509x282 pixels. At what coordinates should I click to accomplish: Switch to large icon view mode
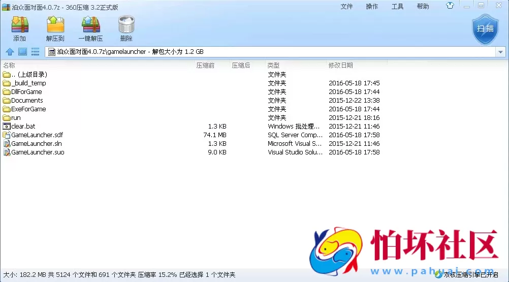pos(22,52)
